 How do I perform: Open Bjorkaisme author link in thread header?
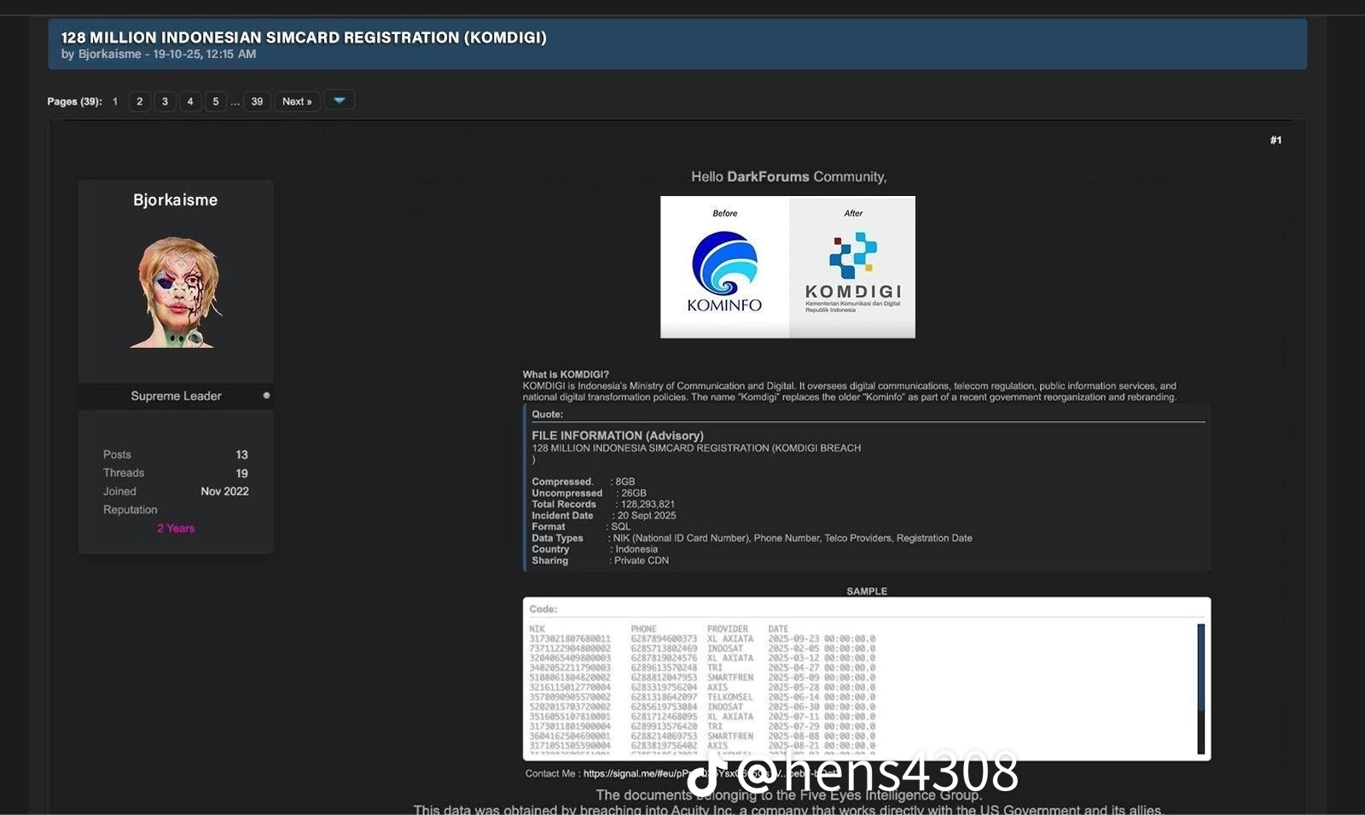point(109,54)
